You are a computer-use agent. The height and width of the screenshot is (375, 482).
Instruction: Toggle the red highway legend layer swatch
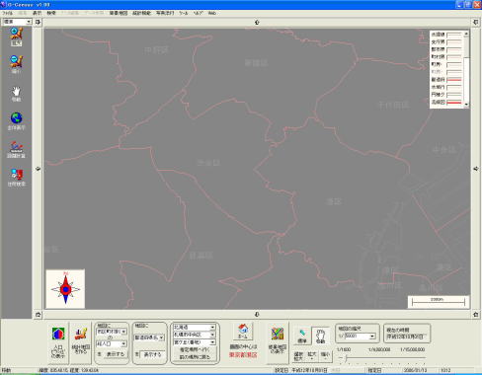tap(454, 103)
